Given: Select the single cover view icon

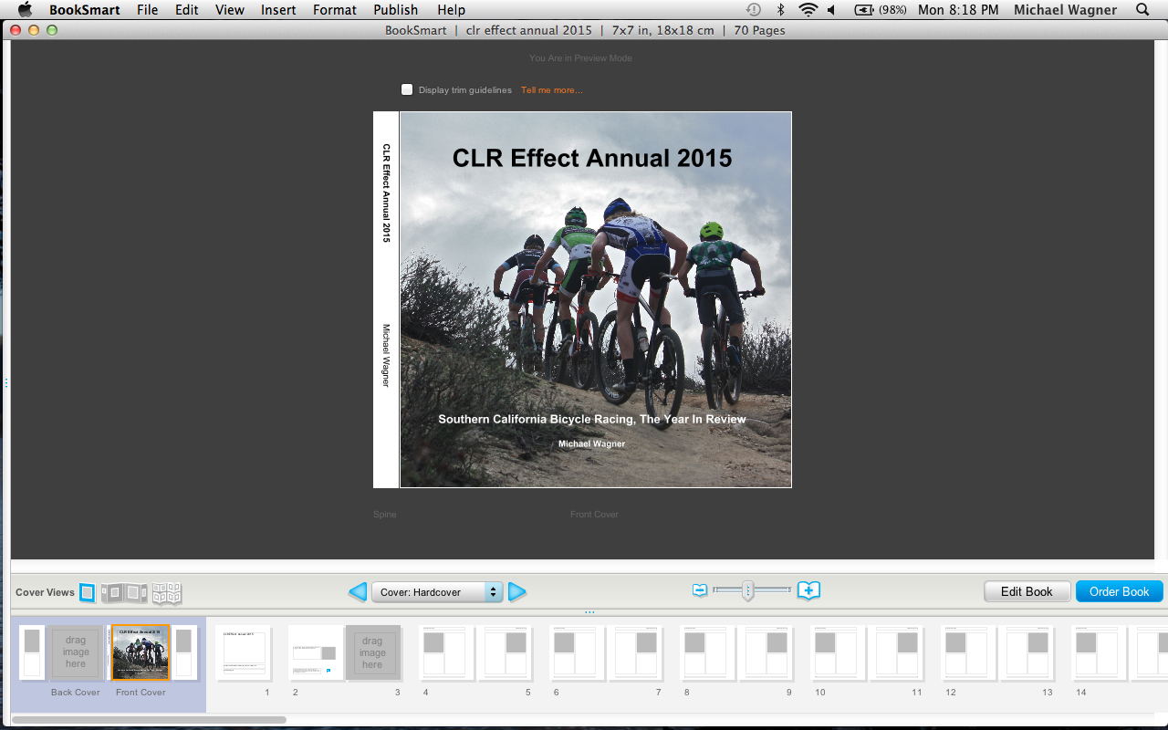Looking at the screenshot, I should tap(87, 592).
